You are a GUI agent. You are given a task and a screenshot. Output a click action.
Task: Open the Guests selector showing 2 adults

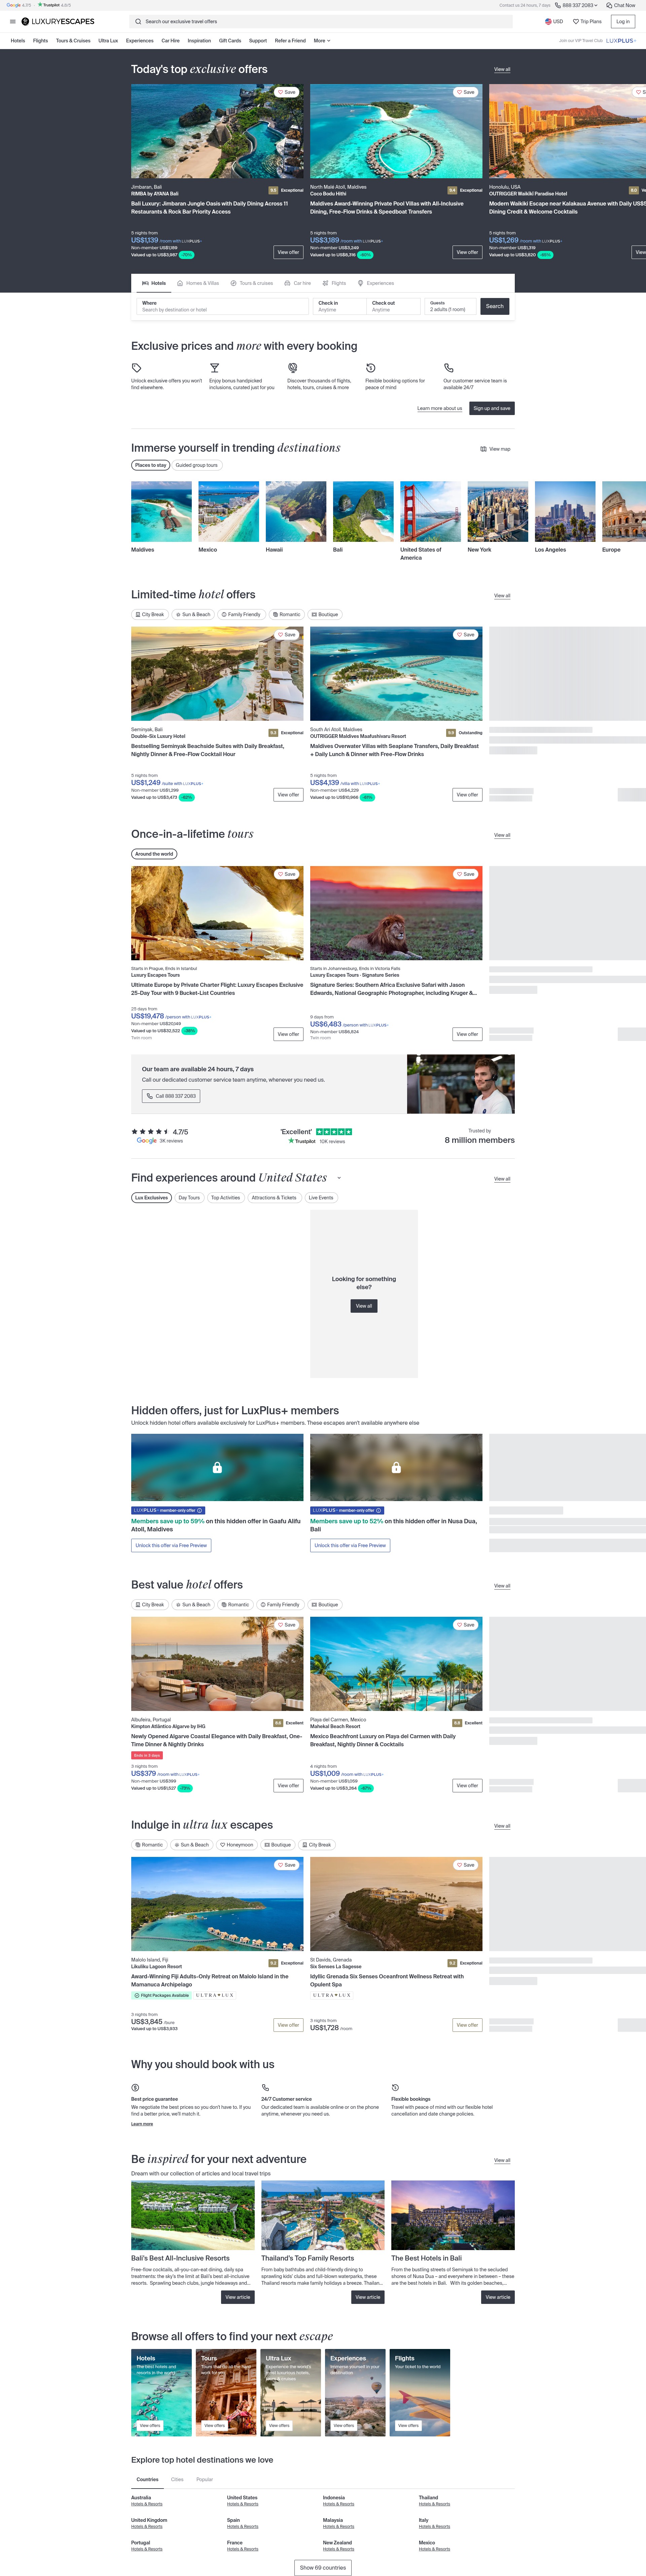(x=450, y=306)
